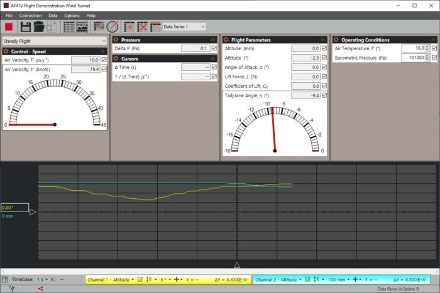Toggle Channel 1 Attitude visibility checkbox
The height and width of the screenshot is (293, 440).
[x=140, y=279]
